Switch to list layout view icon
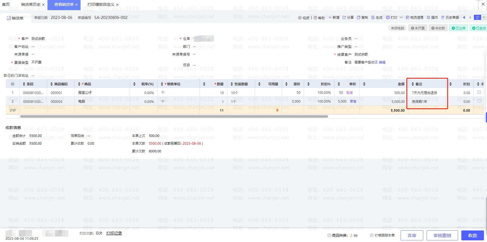 (477, 18)
